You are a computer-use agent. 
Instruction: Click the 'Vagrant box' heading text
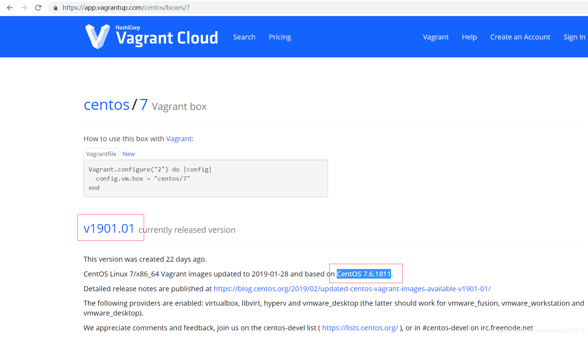(x=179, y=106)
